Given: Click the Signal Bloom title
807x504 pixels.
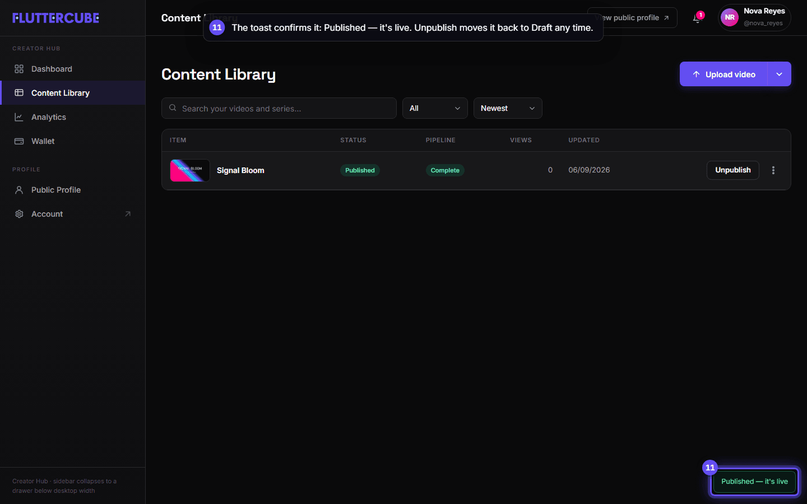Looking at the screenshot, I should [240, 170].
